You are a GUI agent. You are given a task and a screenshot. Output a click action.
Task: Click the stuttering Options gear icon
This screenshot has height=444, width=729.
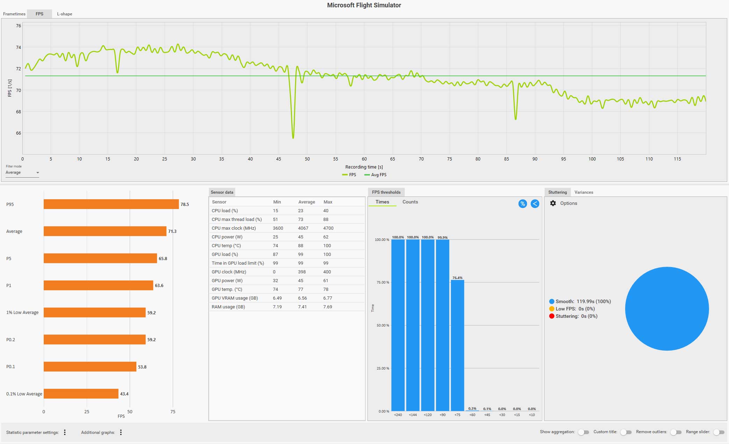pyautogui.click(x=553, y=203)
